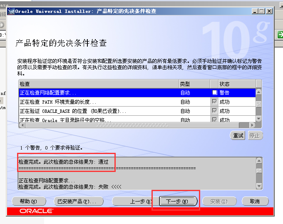Click the 安装(I) install button
The image size is (283, 224).
click(219, 201)
